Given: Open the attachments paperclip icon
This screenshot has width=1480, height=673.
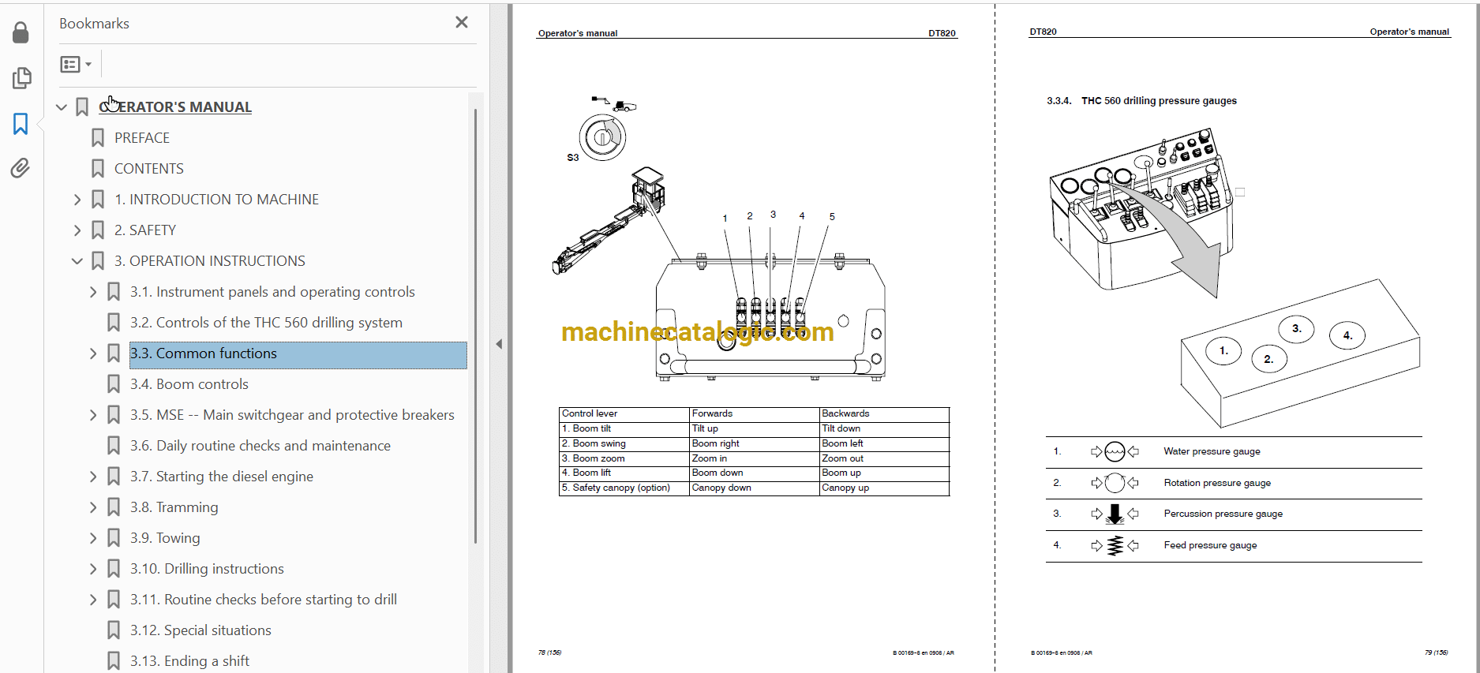Looking at the screenshot, I should tap(21, 168).
